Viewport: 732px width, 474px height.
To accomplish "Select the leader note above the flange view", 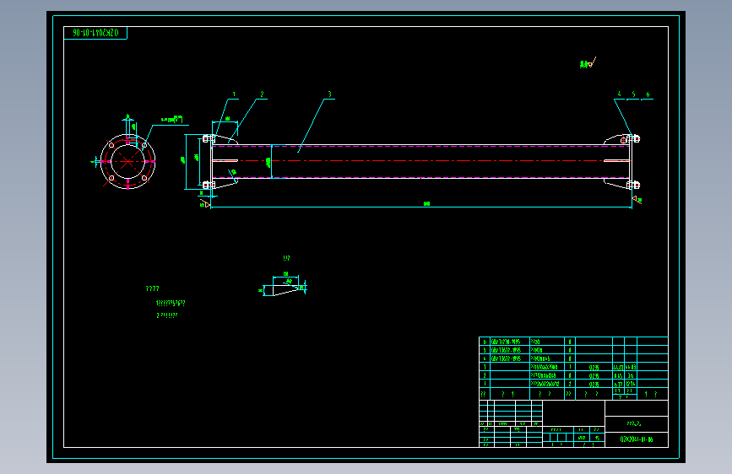I will point(171,120).
